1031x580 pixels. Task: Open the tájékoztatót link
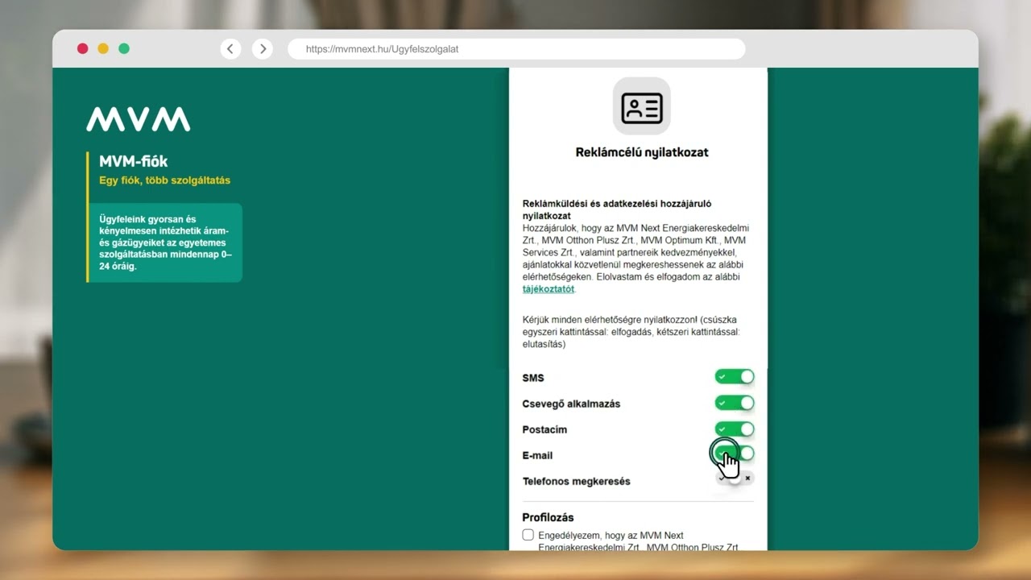(x=548, y=288)
